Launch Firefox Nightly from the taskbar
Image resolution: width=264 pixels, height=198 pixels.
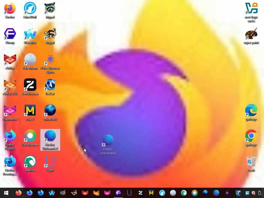pos(30,193)
